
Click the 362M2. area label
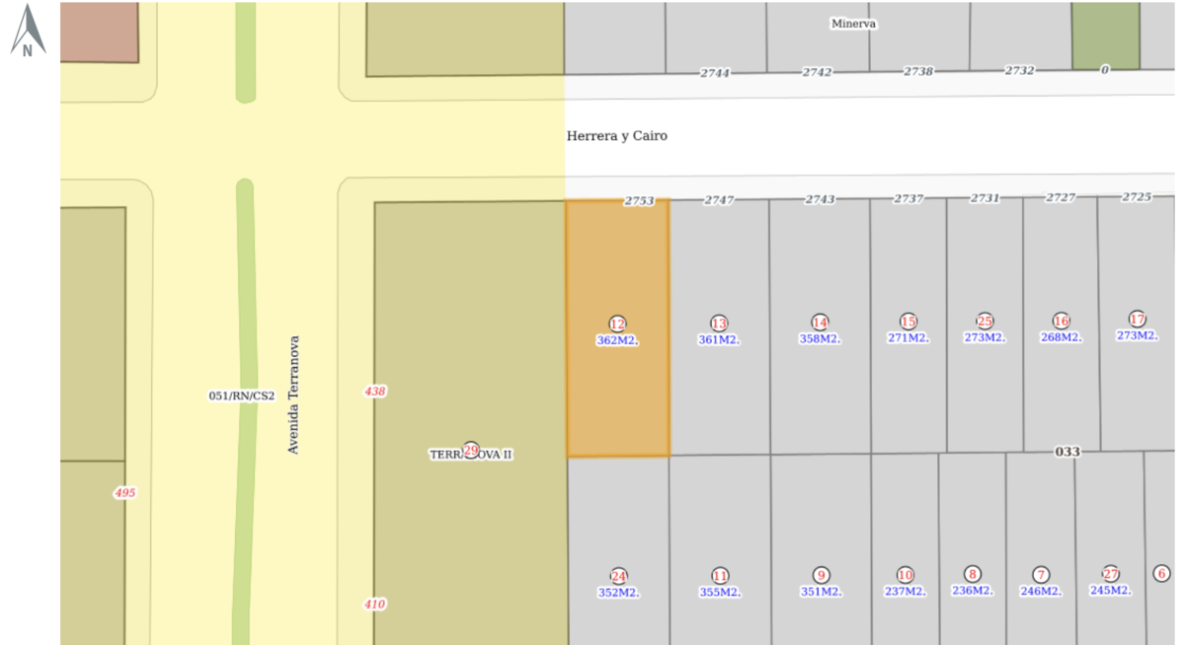[617, 340]
